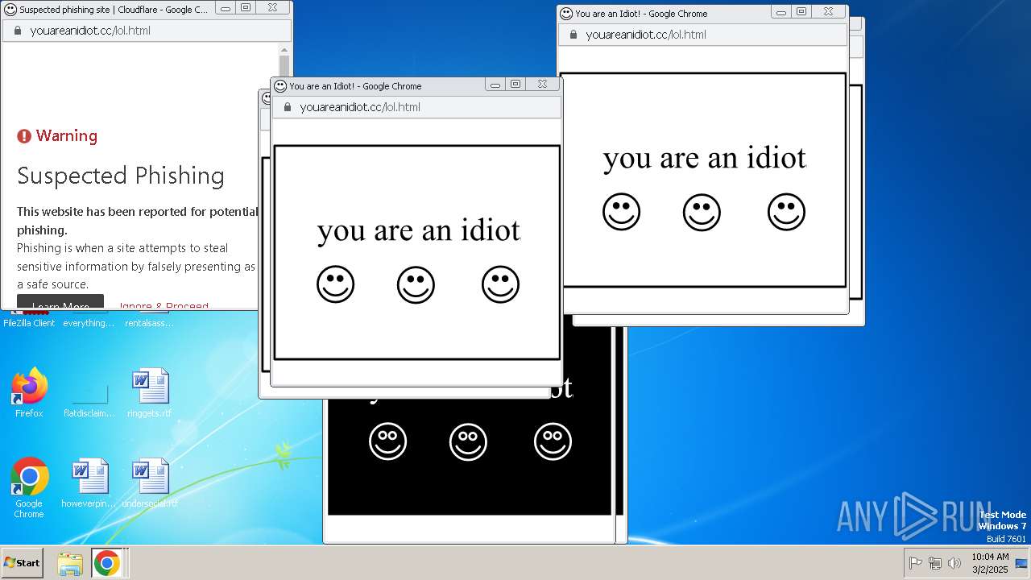The height and width of the screenshot is (580, 1031).
Task: Click right smiley face in right idiot window
Action: coord(786,212)
